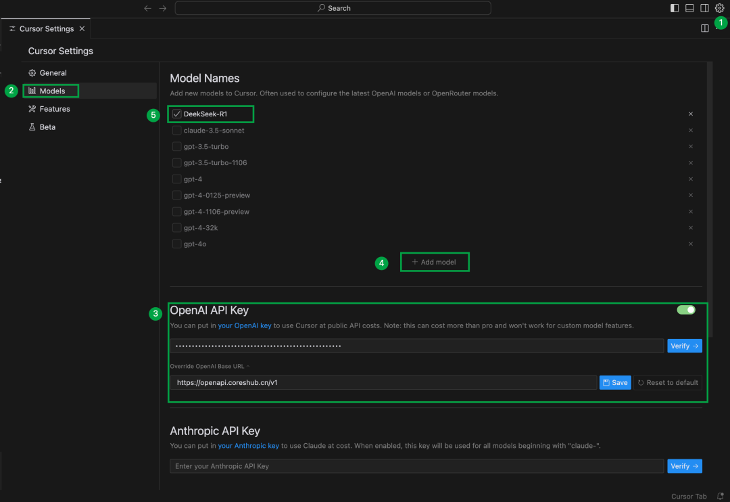
Task: Remove the DeekSeek-R1 model with its X
Action: tap(690, 114)
